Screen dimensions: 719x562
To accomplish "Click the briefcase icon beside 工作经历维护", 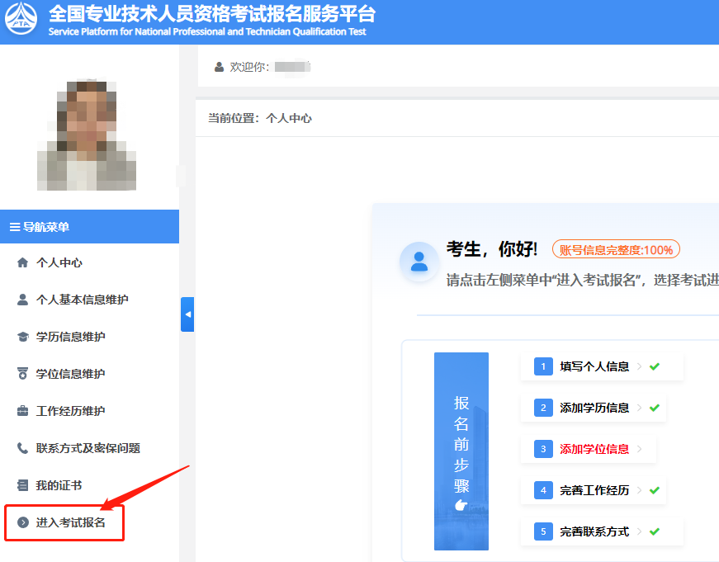I will click(x=22, y=412).
